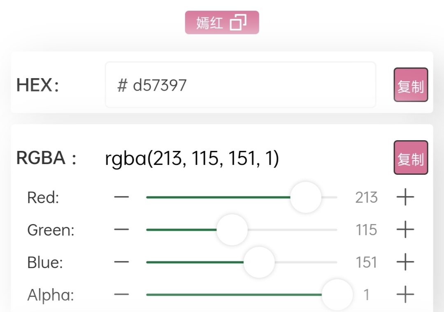Increase Alpha value with plus icon
This screenshot has width=444, height=312.
pos(405,295)
